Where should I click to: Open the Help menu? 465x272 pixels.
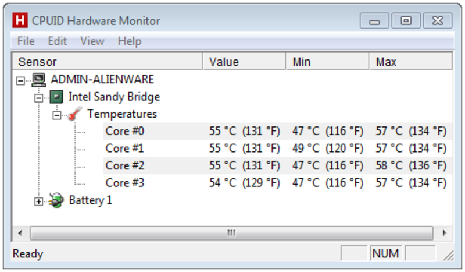(129, 41)
